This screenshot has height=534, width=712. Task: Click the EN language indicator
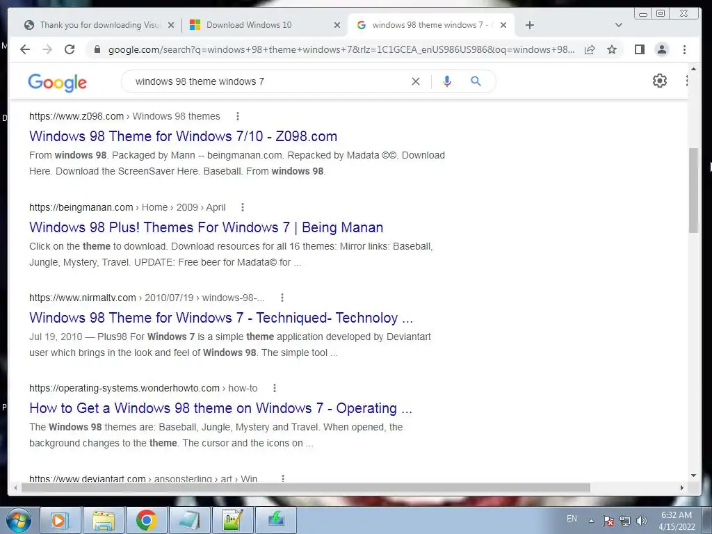coord(572,518)
